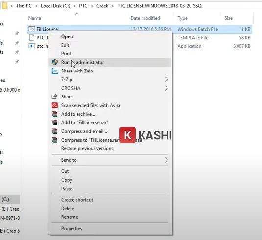The image size is (262, 240).
Task: Choose Delete from the context menu
Action: tap(110, 209)
